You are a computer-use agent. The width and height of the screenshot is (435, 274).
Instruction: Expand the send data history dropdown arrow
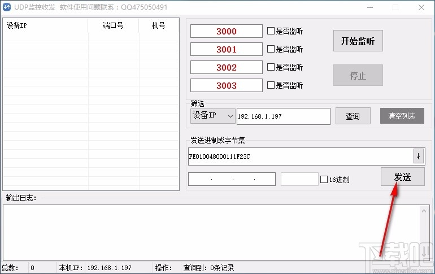pos(419,156)
